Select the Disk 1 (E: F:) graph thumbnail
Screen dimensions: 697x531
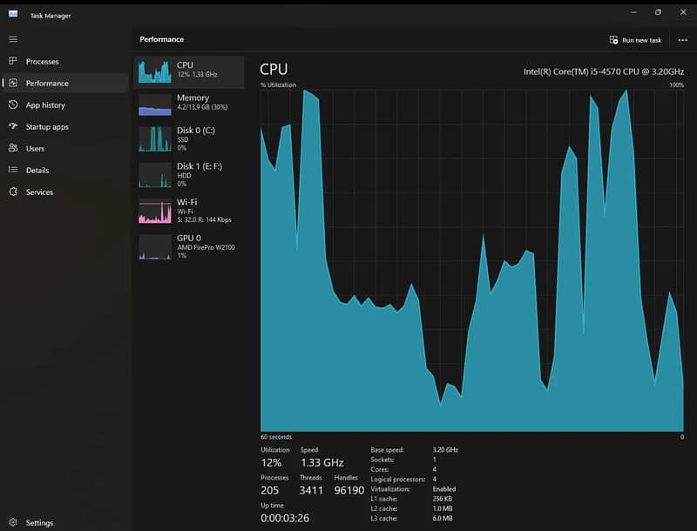pyautogui.click(x=155, y=175)
